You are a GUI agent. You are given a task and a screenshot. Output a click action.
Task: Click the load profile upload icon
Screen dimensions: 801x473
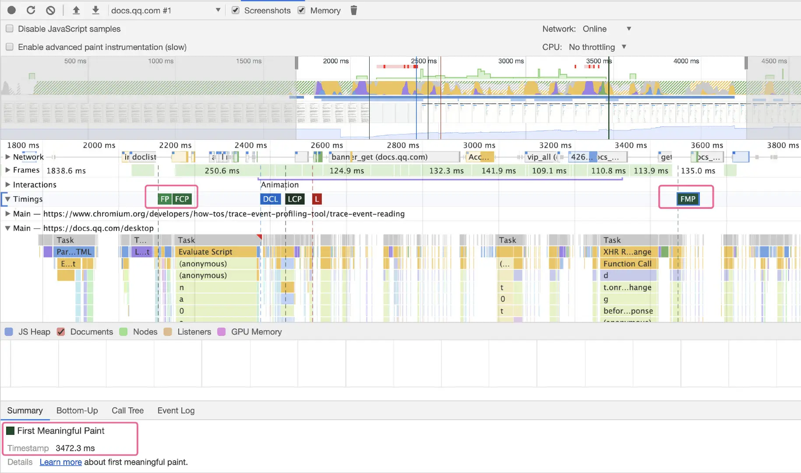coord(76,10)
